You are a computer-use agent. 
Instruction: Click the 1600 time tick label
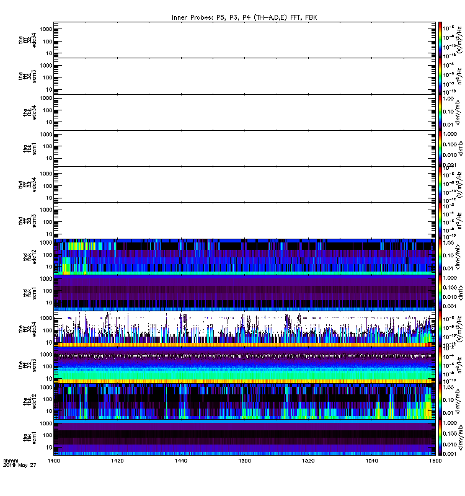(435, 461)
